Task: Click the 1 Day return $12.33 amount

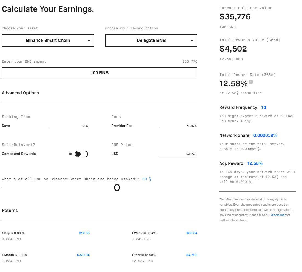Action: (84, 233)
